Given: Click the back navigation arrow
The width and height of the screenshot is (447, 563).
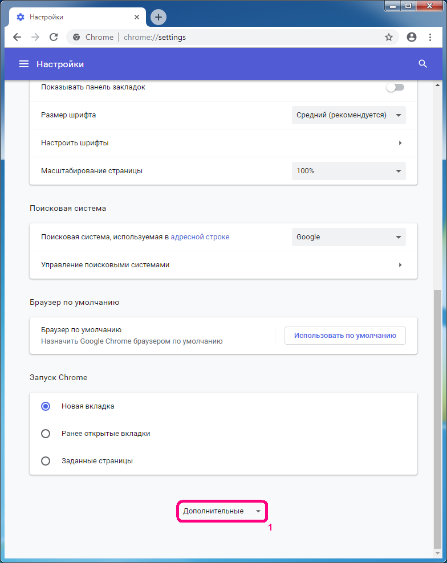Looking at the screenshot, I should [17, 37].
